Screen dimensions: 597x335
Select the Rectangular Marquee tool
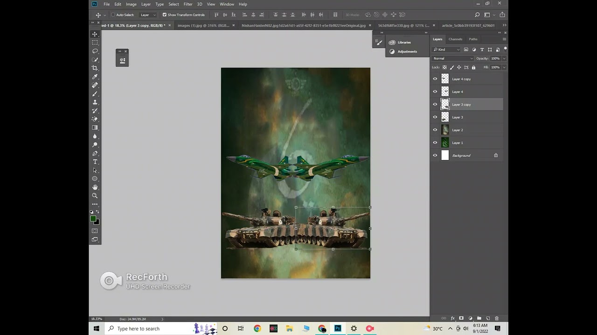(x=95, y=42)
